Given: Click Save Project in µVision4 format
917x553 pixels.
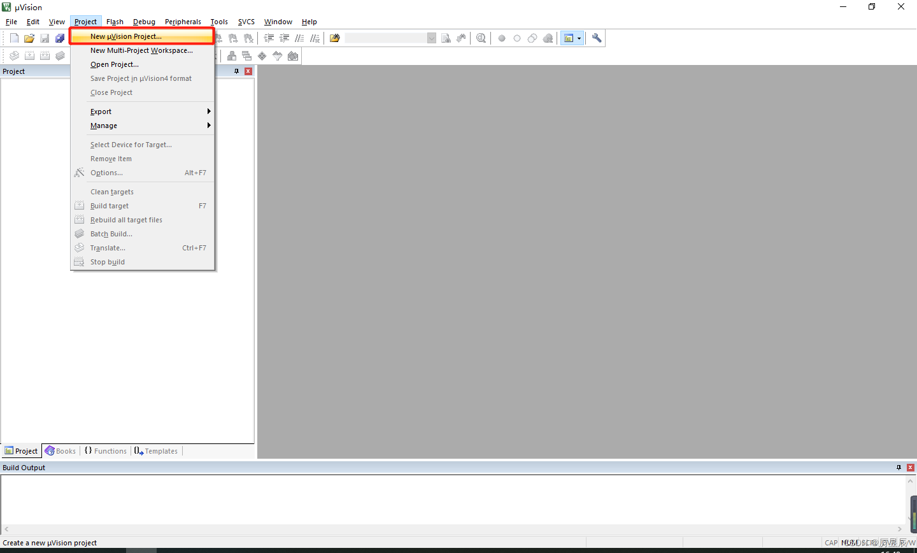Looking at the screenshot, I should point(143,78).
